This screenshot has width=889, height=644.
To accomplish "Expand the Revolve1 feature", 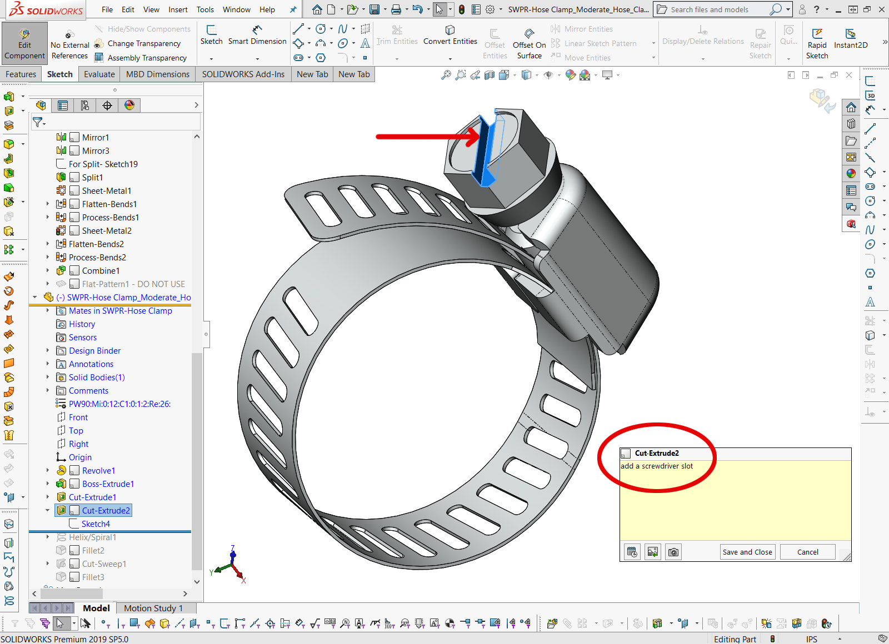I will [48, 470].
